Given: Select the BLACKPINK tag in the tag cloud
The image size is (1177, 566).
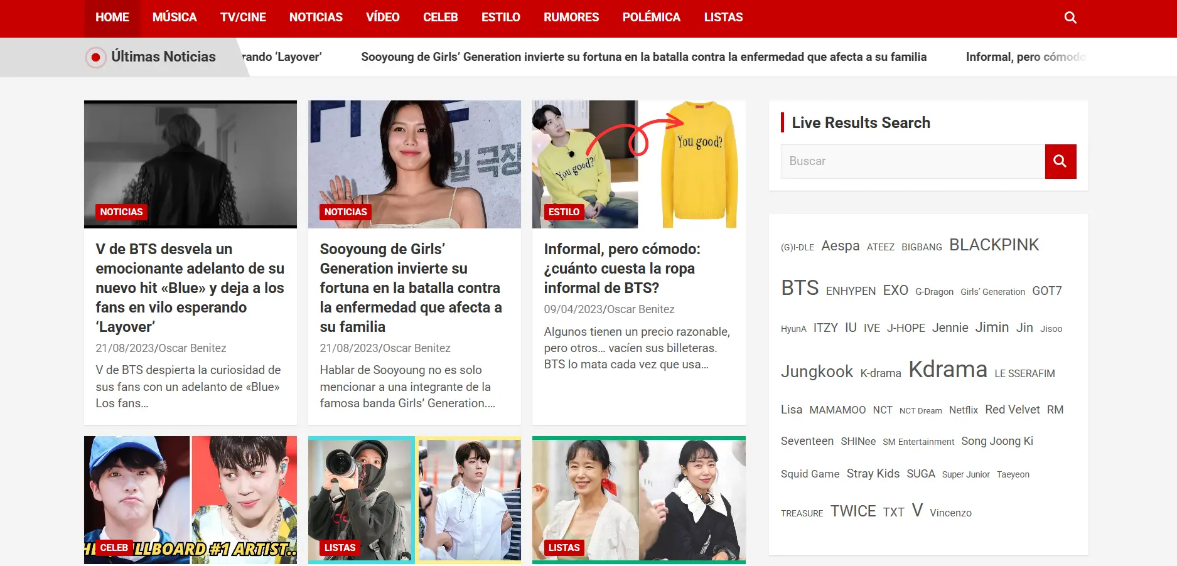Looking at the screenshot, I should point(994,245).
